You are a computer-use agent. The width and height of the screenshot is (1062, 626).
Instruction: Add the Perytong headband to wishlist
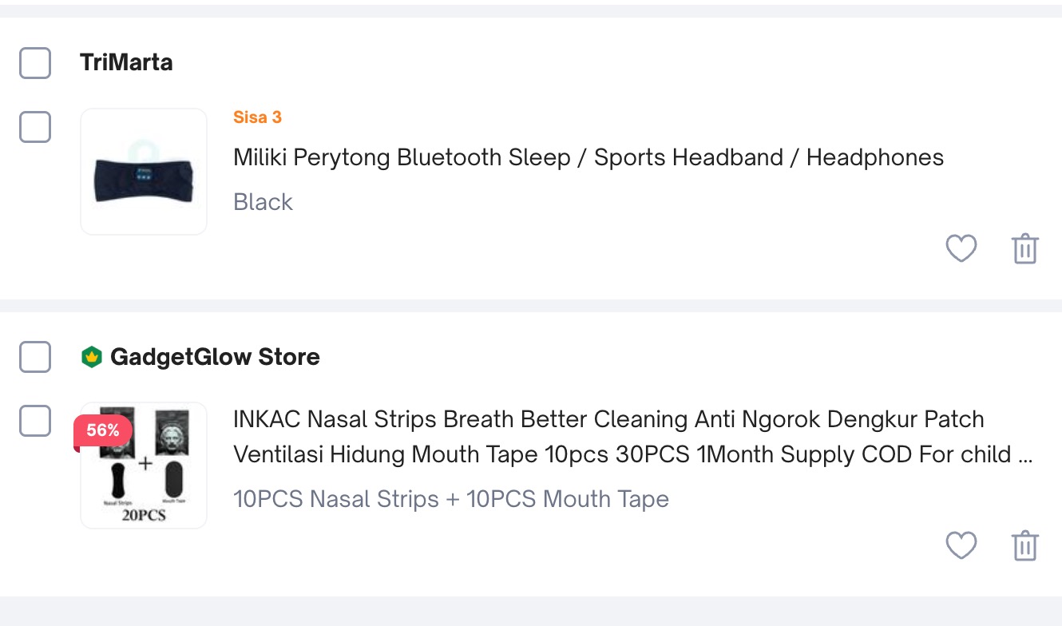click(x=961, y=249)
